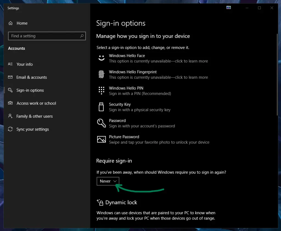Click 'Sign in with a PIN (Recommended)' text
This screenshot has width=281, height=231.
[140, 94]
